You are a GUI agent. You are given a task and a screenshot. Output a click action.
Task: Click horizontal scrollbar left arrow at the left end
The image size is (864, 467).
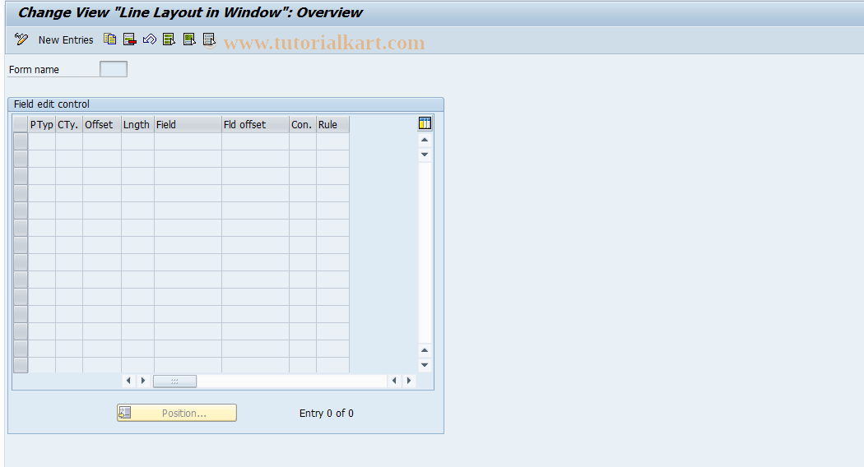[x=128, y=381]
